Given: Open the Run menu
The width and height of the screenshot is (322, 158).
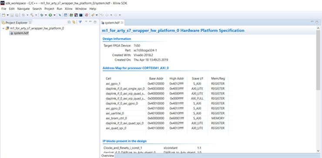Looking at the screenshot, I should coord(59,9).
